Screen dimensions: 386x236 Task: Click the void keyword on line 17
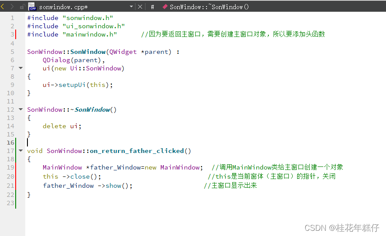[x=35, y=151]
